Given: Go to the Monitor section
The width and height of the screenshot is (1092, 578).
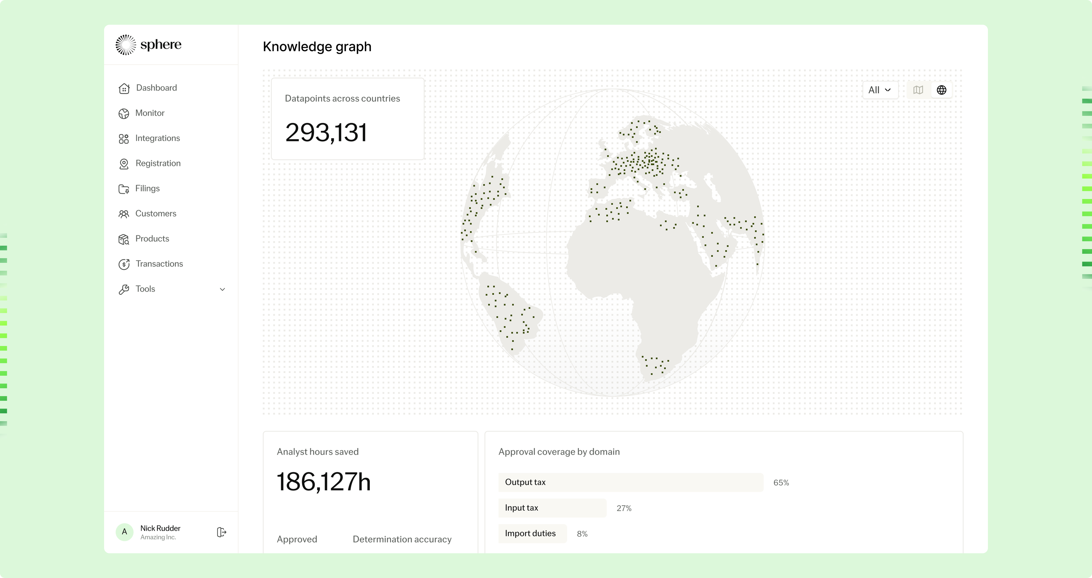Looking at the screenshot, I should pyautogui.click(x=150, y=113).
